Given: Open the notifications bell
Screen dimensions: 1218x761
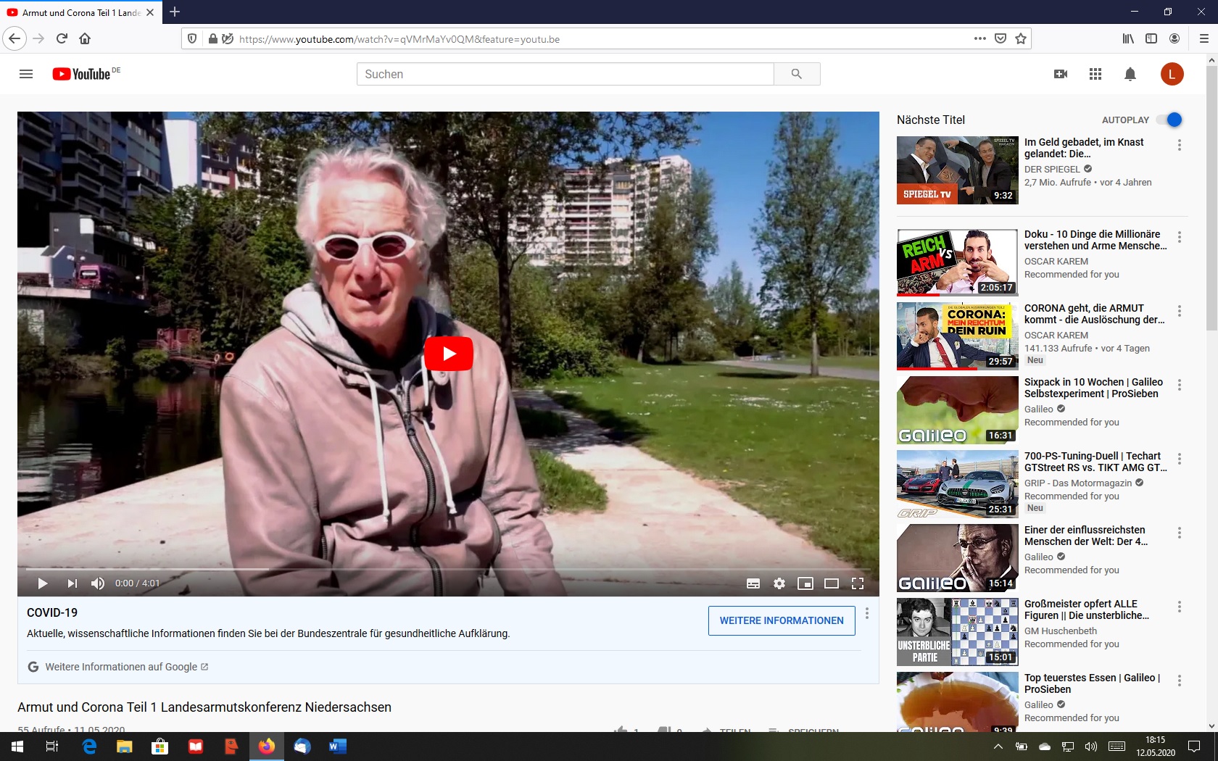Looking at the screenshot, I should point(1130,74).
